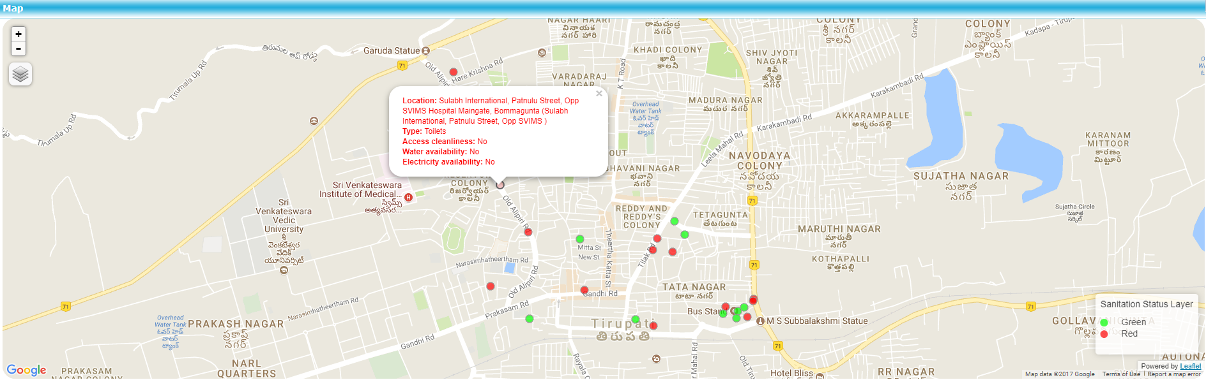Click popup text 'Water availability: No'
This screenshot has width=1206, height=380.
click(x=441, y=152)
